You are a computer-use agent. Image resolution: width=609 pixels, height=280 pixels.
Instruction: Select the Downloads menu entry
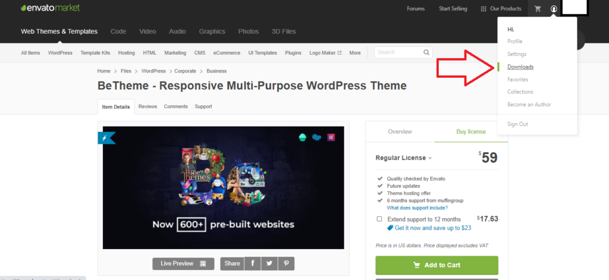click(x=520, y=67)
